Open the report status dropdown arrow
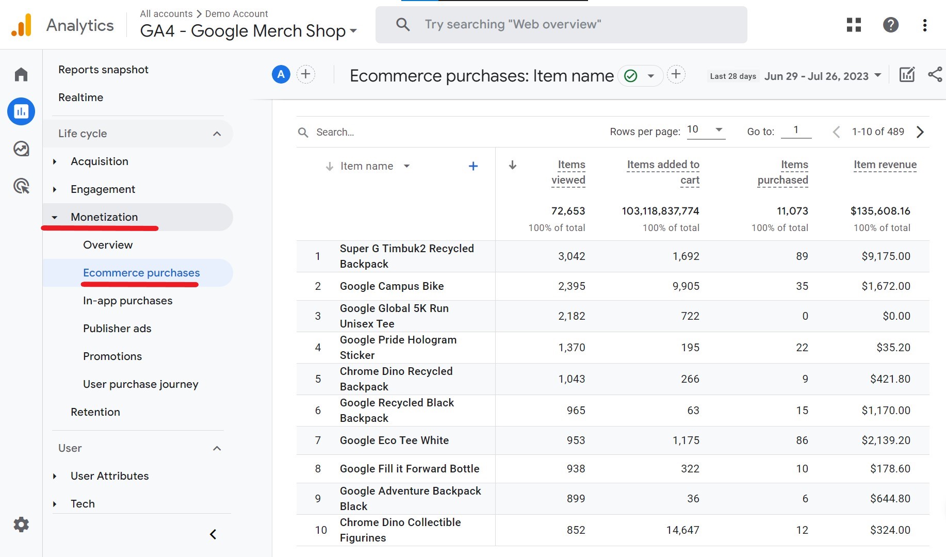This screenshot has height=557, width=946. point(651,76)
